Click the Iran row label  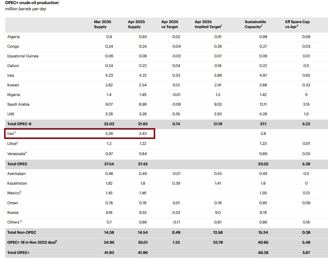pyautogui.click(x=11, y=134)
